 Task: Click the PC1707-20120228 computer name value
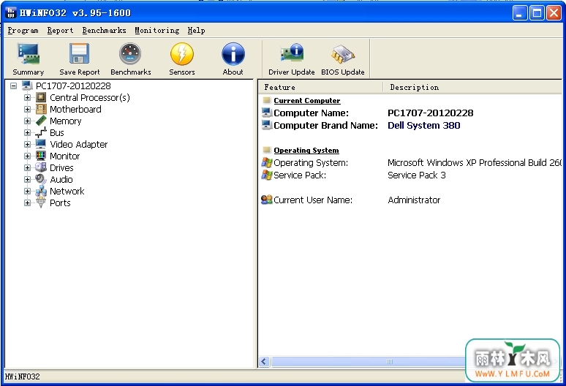coord(430,113)
